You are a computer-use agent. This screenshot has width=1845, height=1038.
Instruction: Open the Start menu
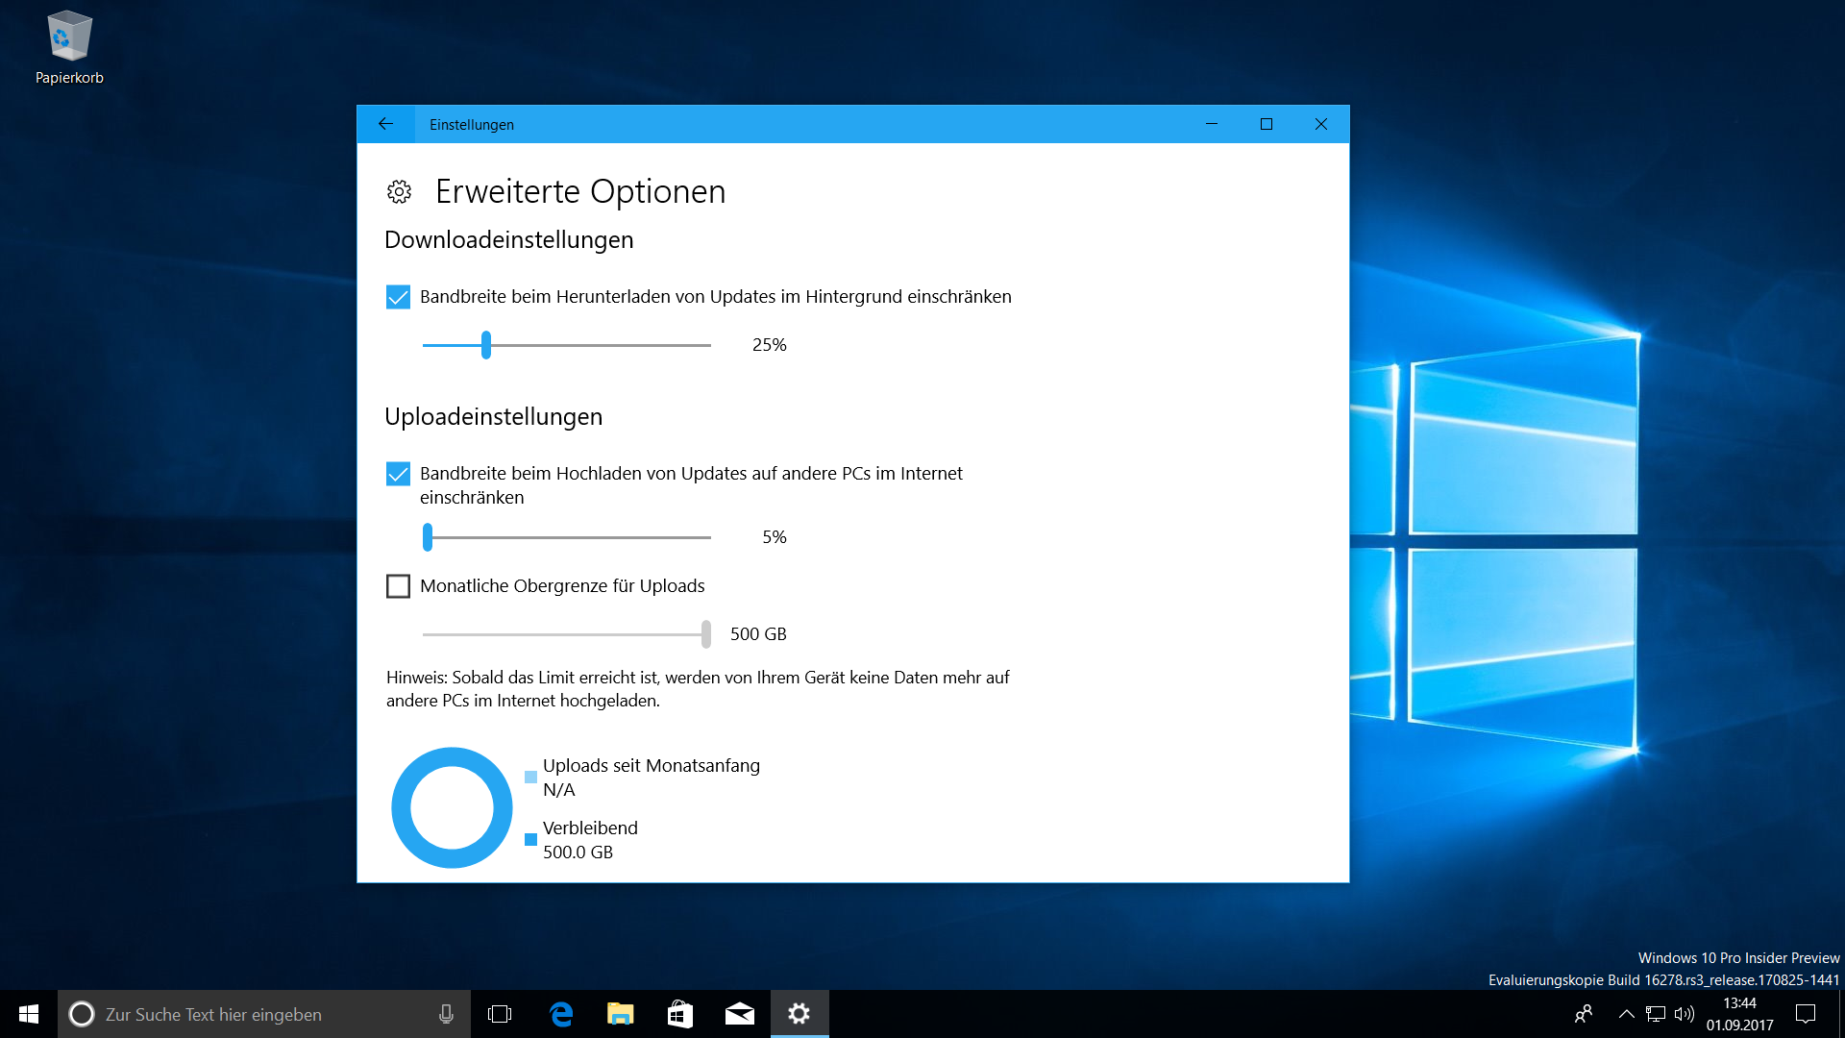point(29,1014)
